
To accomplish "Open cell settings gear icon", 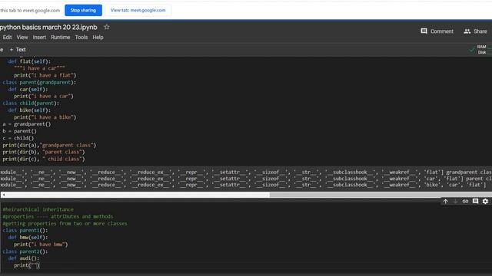I will click(x=485, y=201).
